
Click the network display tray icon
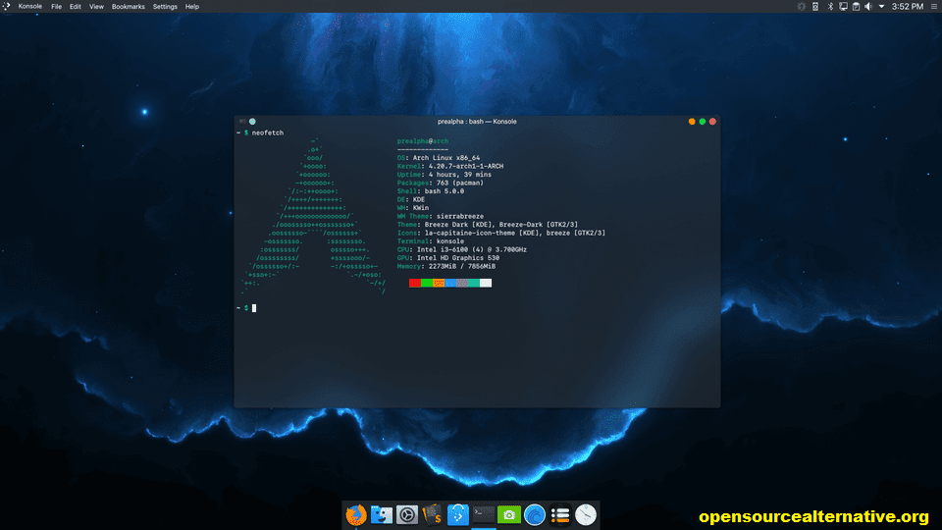pyautogui.click(x=843, y=6)
